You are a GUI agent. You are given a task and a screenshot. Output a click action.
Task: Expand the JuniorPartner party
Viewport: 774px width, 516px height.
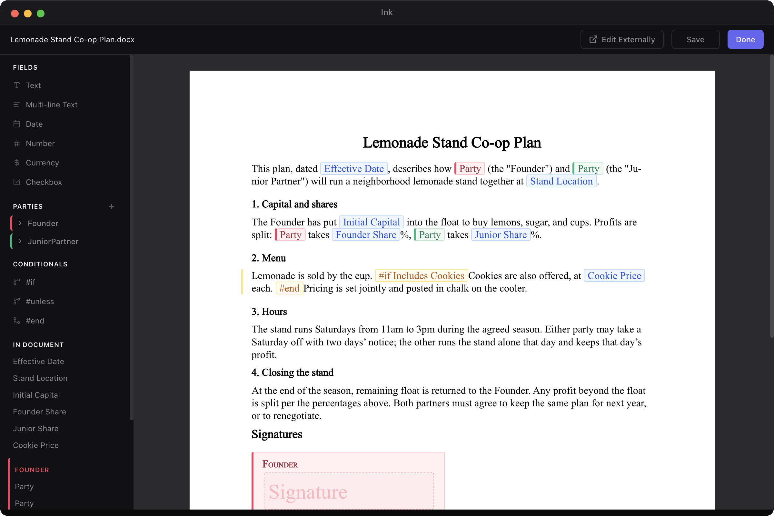pos(20,242)
